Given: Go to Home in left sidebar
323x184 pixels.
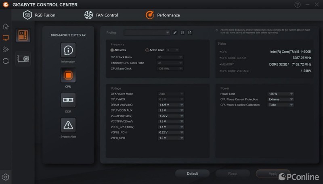Looking at the screenshot, I should click(x=6, y=26).
